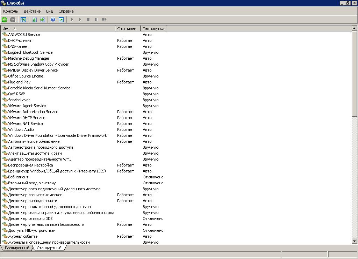This screenshot has height=259, width=358.
Task: Switch to the Расширенный tab
Action: point(17,248)
